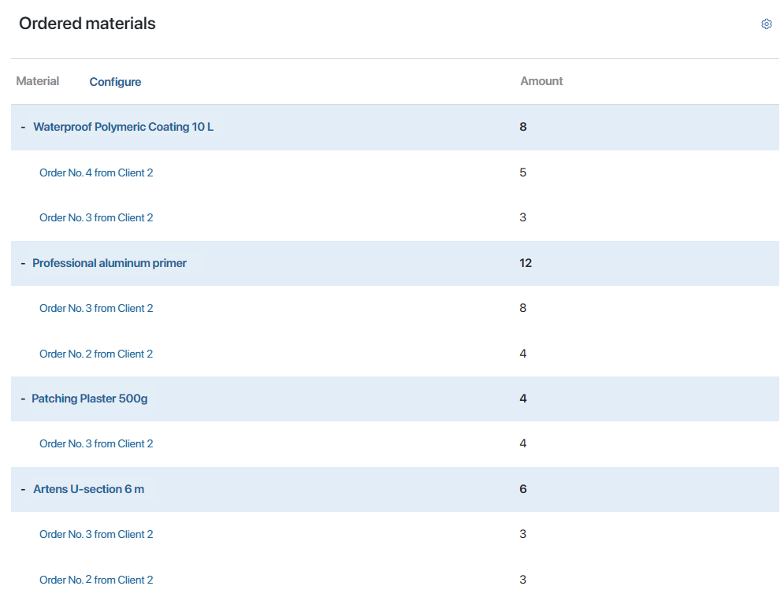Open the widget settings gear icon
784x597 pixels.
pos(766,24)
